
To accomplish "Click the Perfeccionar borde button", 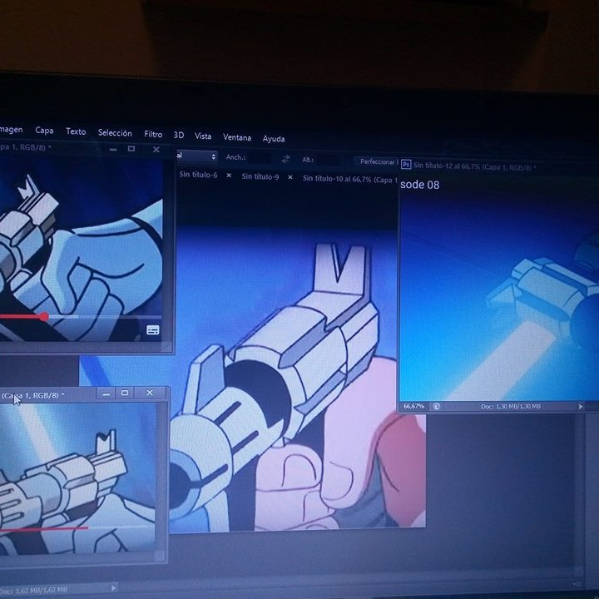I will click(376, 161).
